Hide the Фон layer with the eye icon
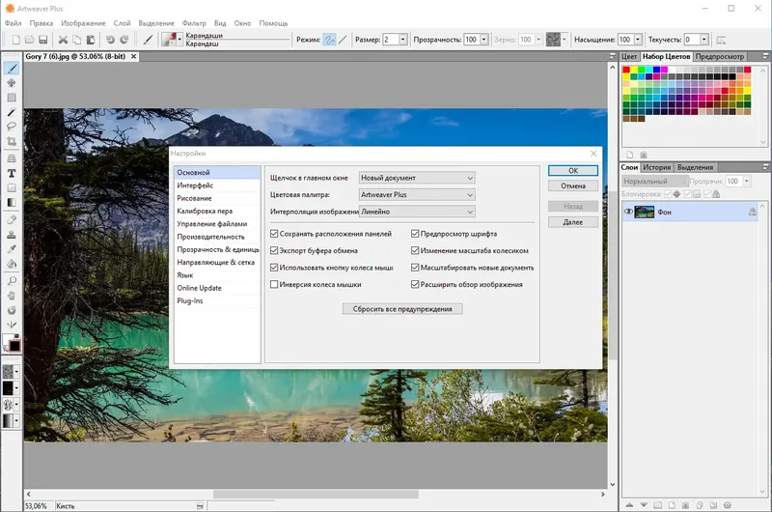Image resolution: width=772 pixels, height=512 pixels. click(x=628, y=212)
